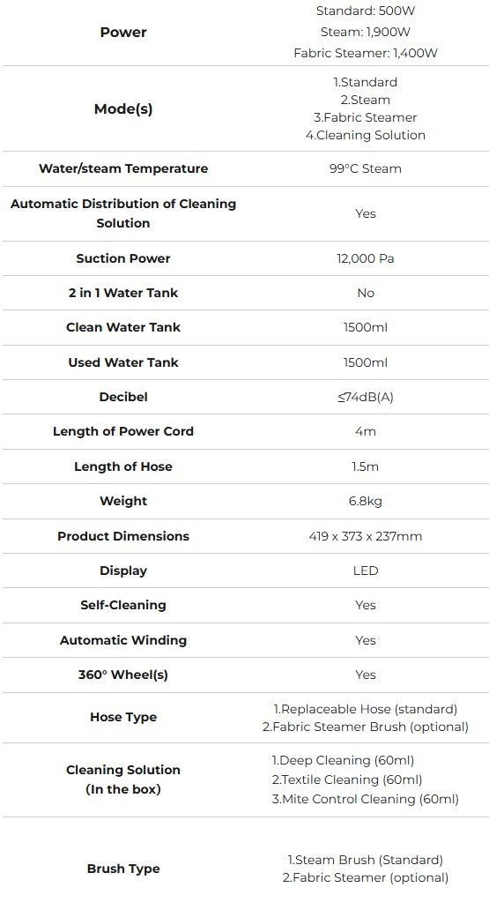Click the LED display value
489x910 pixels.
click(x=366, y=571)
